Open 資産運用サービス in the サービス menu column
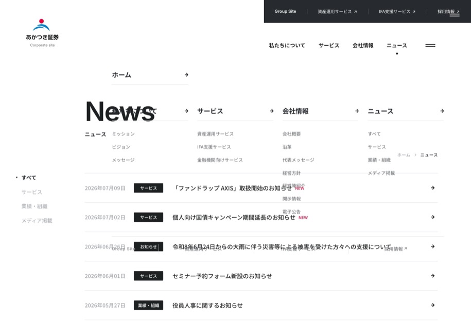Viewport: 471px width, 326px height. 215,134
